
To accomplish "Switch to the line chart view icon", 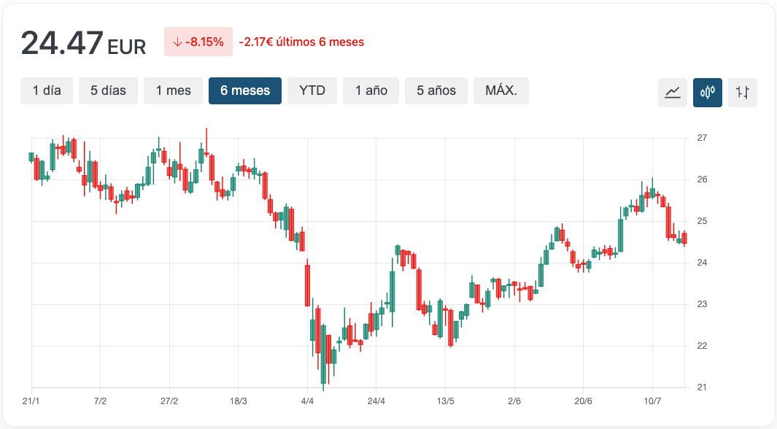I will tap(672, 93).
